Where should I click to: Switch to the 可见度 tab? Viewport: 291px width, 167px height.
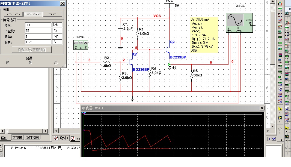17,138
